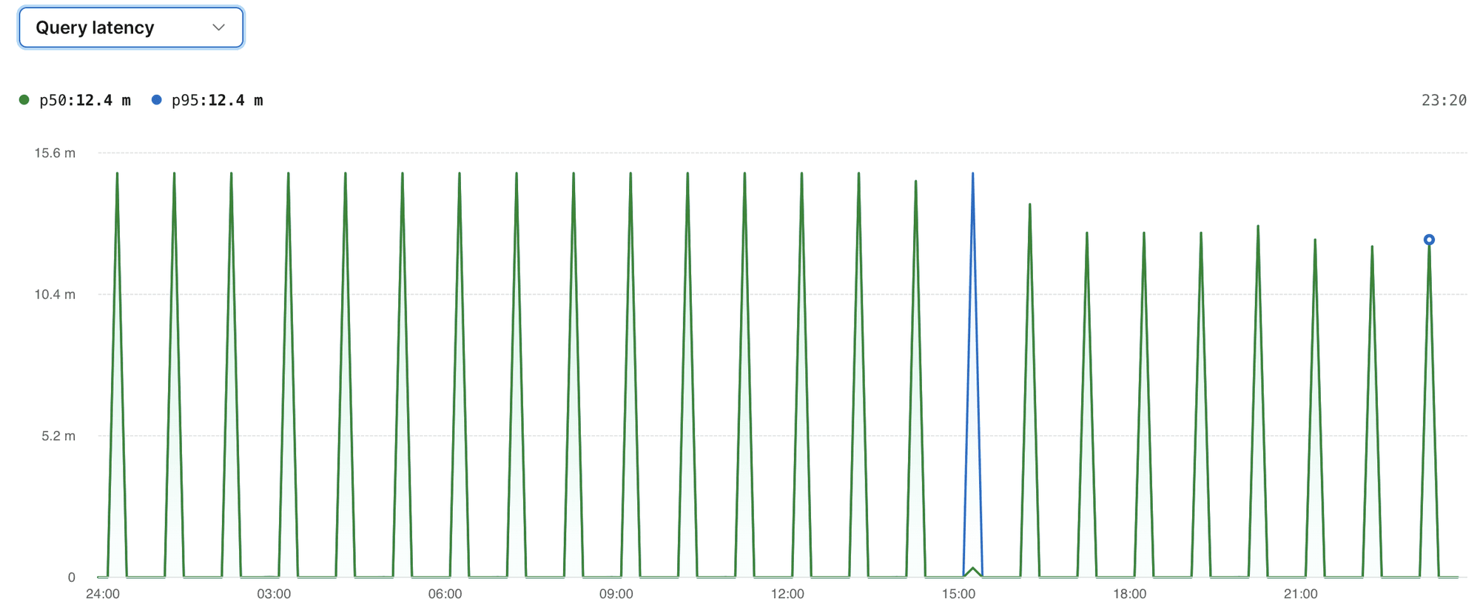Click the 06:00 x-axis label
1480x613 pixels.
(x=445, y=594)
